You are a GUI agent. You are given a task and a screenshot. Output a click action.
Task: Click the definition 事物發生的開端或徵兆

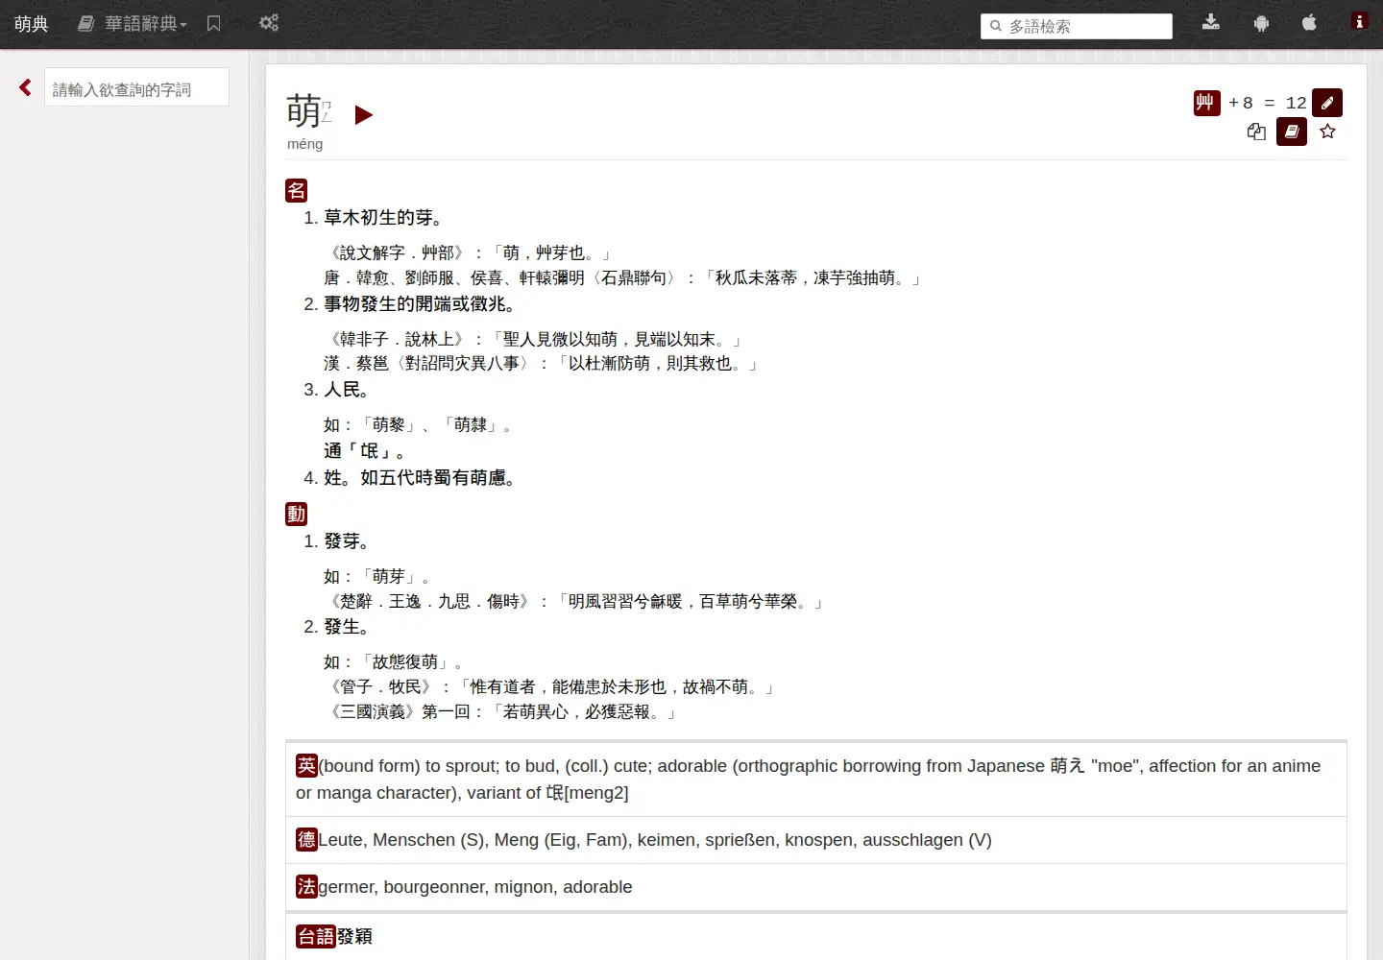pyautogui.click(x=420, y=304)
